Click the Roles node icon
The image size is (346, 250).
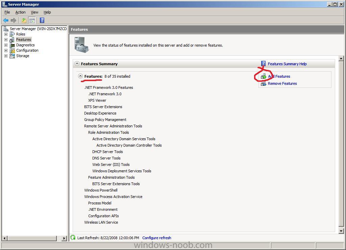tap(12, 34)
